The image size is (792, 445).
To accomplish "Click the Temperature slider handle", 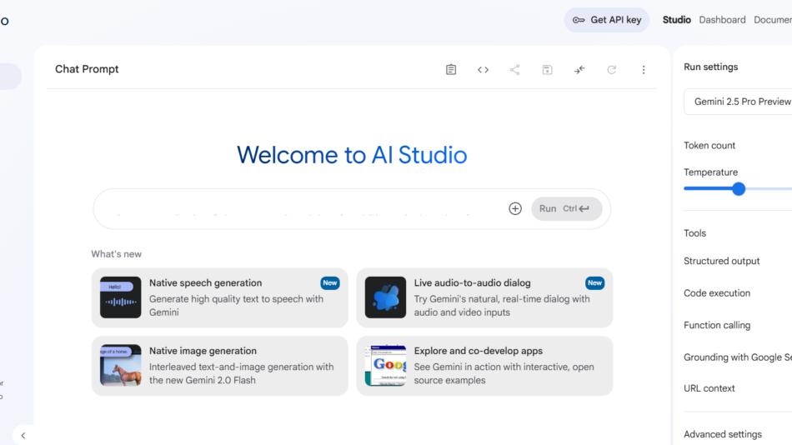I will [x=739, y=189].
